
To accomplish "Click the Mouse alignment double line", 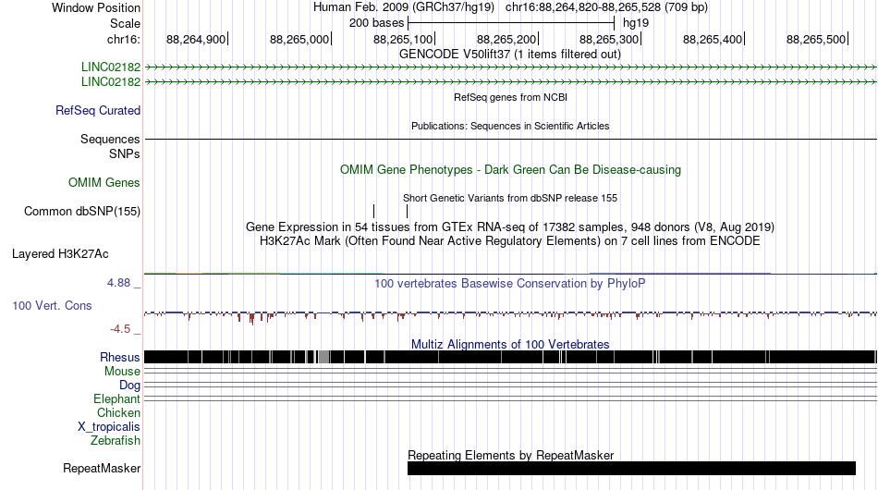I will click(511, 371).
